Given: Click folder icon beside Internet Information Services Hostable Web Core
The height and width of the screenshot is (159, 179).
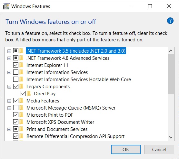Looking at the screenshot, I should [x=21, y=79].
